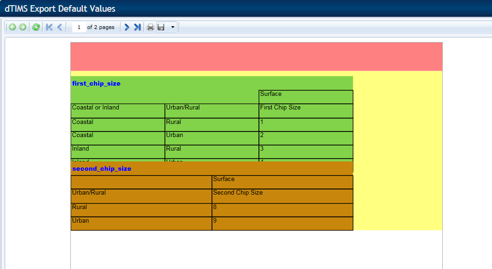
Task: Click the green Forward navigation arrow
Action: [23, 27]
